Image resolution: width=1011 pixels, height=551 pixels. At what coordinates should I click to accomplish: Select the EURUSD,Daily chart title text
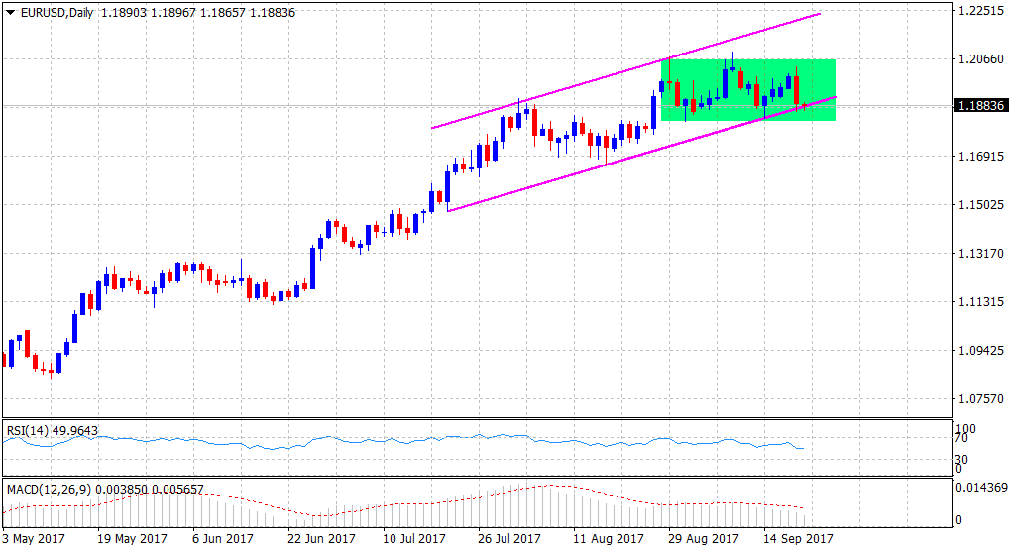pyautogui.click(x=56, y=13)
